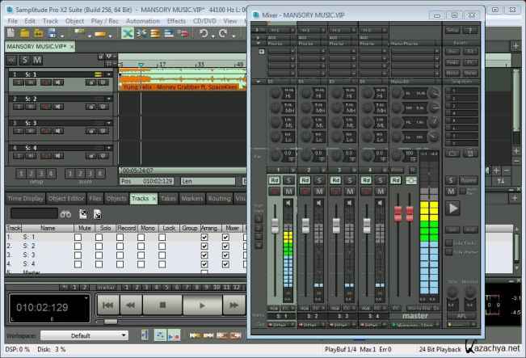Click the undo arrow in toolbar
Viewport: 526px width, 358px height.
tap(204, 33)
